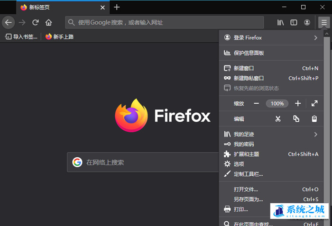Select the 新标签页 tab

(63, 8)
